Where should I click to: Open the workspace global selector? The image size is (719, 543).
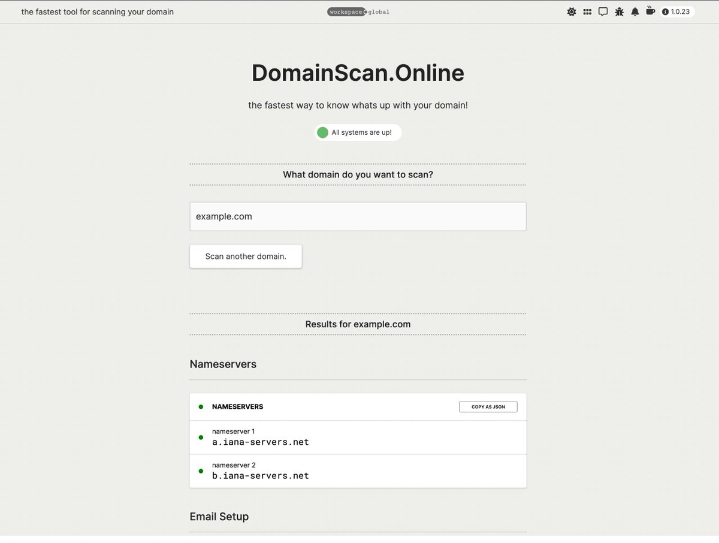(x=358, y=11)
